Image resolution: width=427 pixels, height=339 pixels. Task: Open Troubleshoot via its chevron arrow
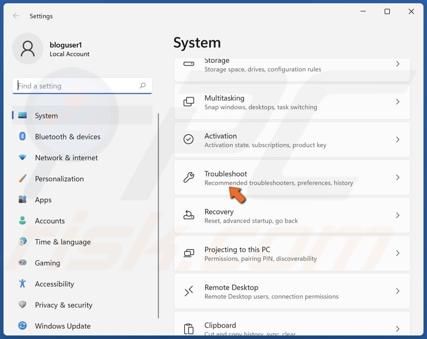tap(398, 178)
